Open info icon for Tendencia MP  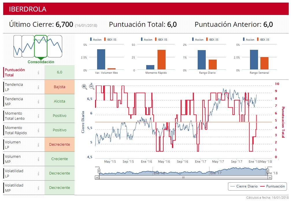tap(38, 102)
